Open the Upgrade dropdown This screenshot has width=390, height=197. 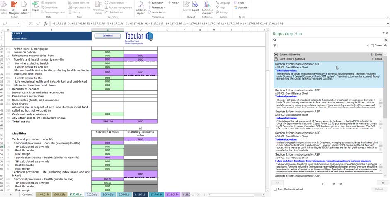click(241, 7)
